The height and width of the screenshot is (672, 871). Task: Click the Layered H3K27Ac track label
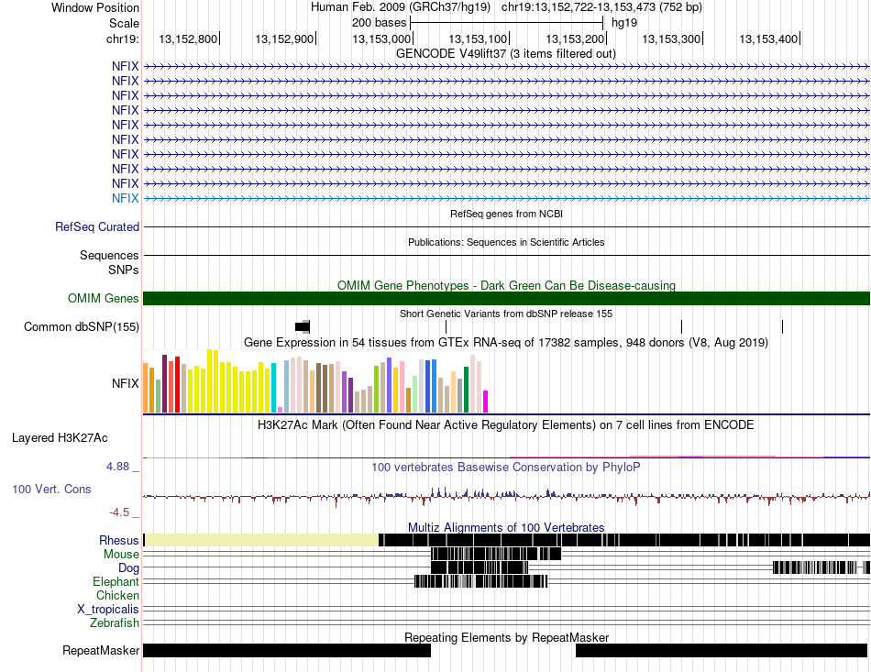(60, 437)
